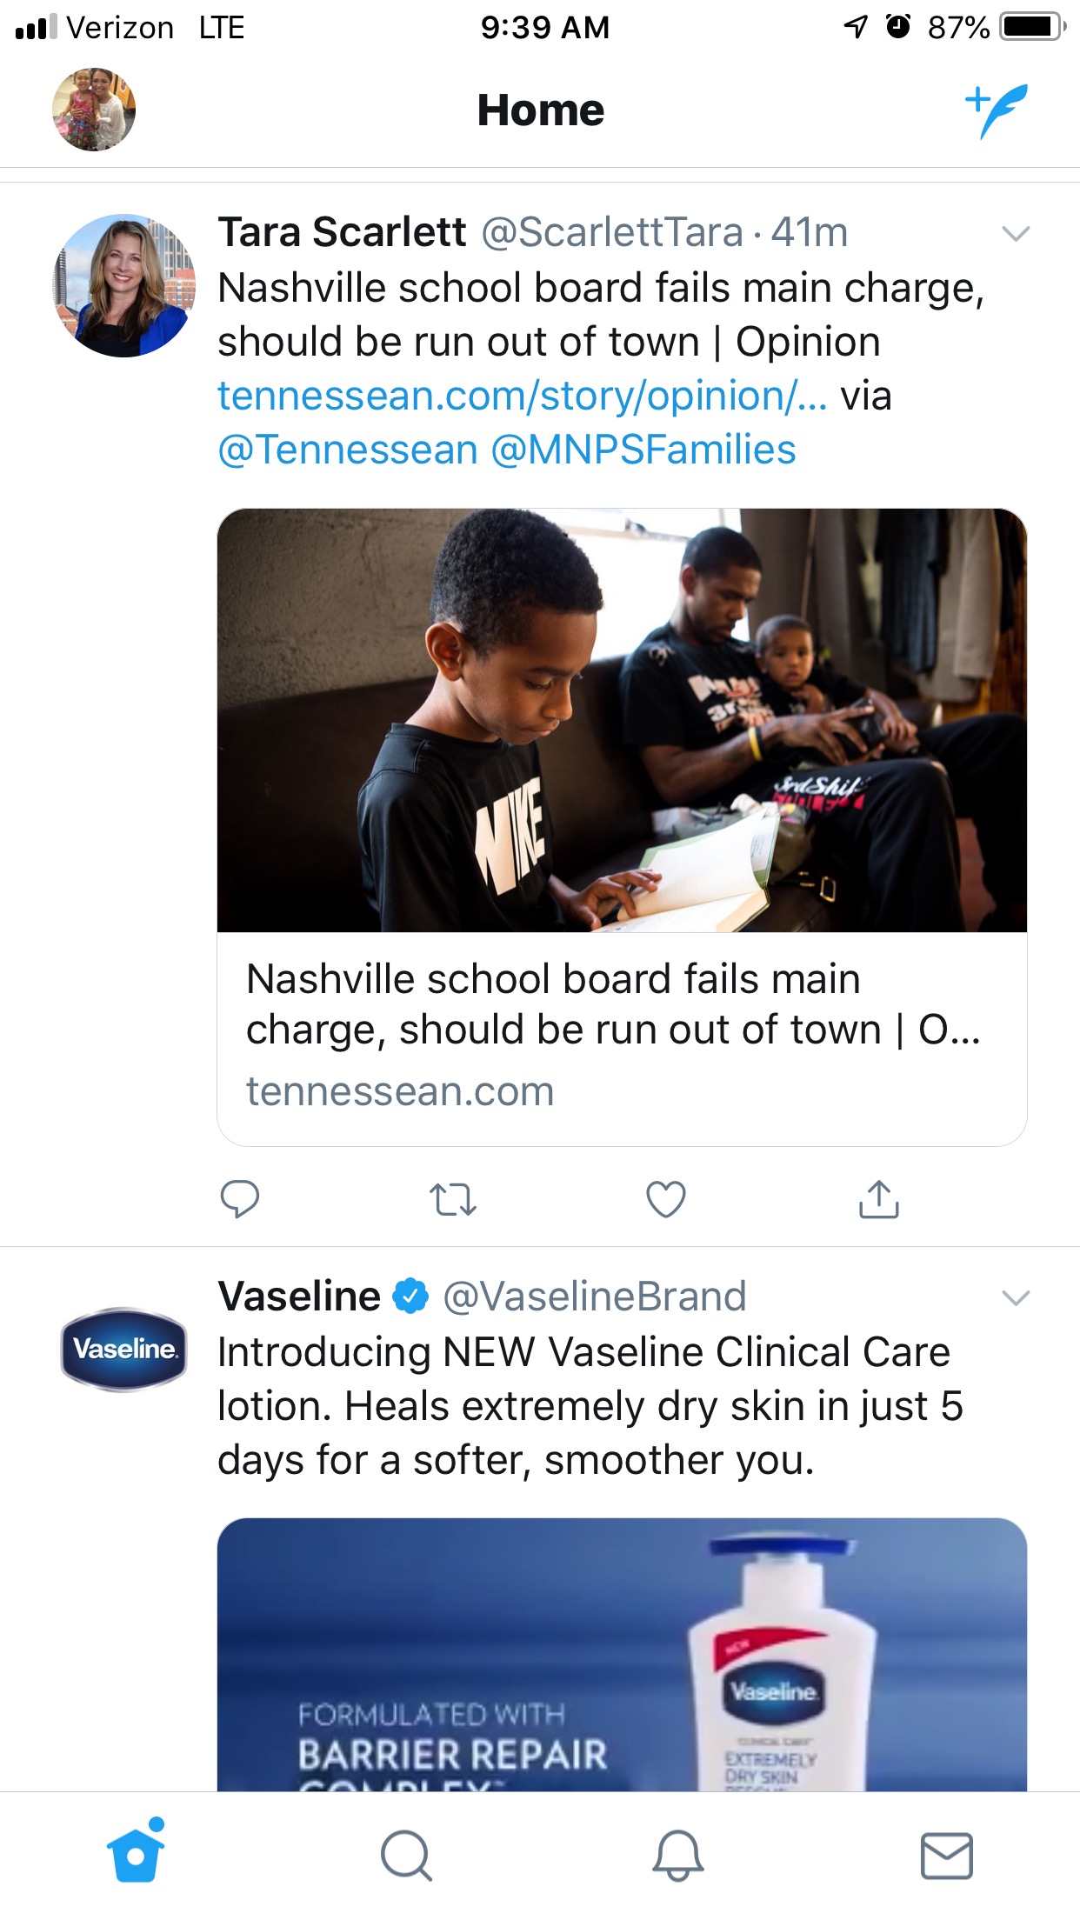The image size is (1080, 1920).
Task: Expand options chevron on Vaseline tweet
Action: click(x=1016, y=1297)
